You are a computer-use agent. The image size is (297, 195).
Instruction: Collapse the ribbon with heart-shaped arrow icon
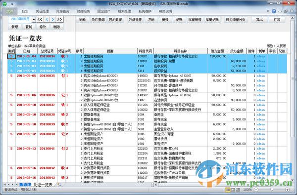coord(268,11)
